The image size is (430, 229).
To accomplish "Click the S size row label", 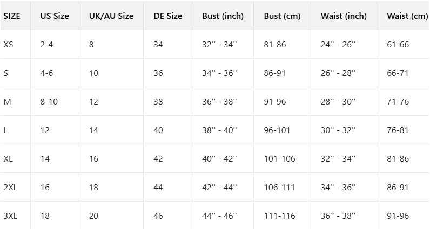I will point(6,73).
